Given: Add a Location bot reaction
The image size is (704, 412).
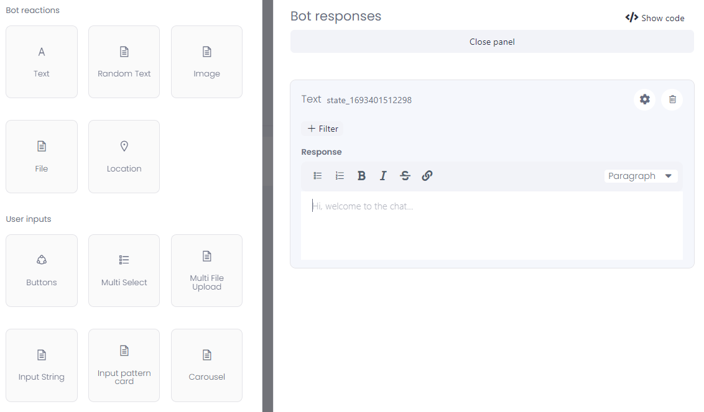Looking at the screenshot, I should [124, 157].
